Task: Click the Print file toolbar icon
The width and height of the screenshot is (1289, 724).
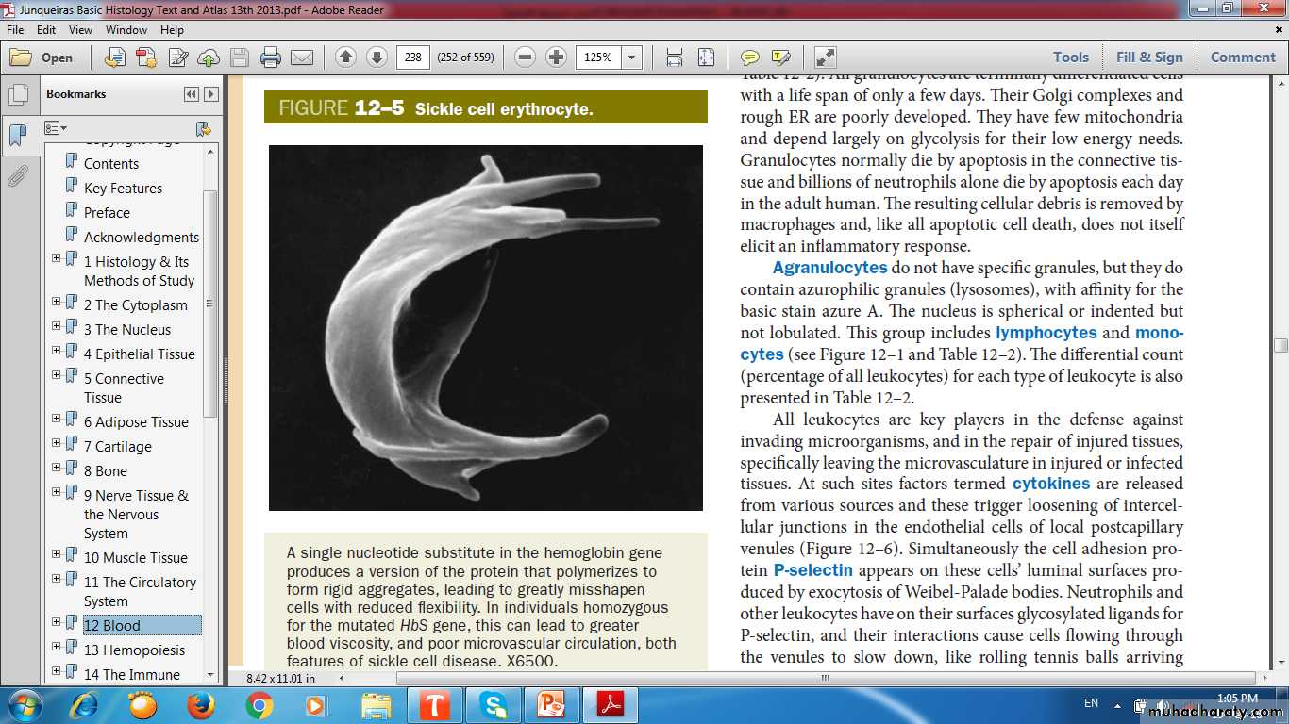Action: click(271, 58)
